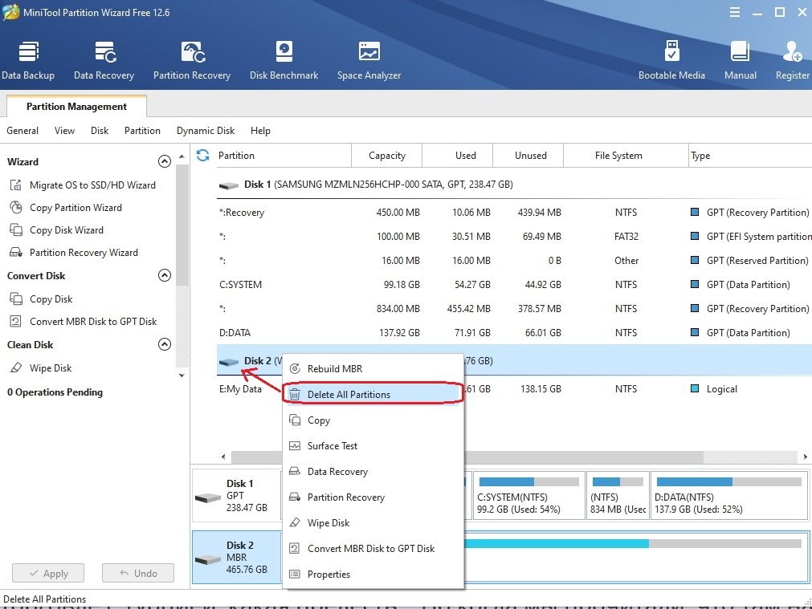Collapse the Wizard section
The image size is (812, 609).
coord(165,162)
